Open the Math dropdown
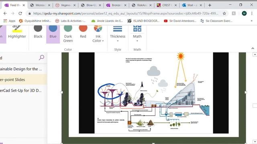Viewport: 257px width, 144px height. click(137, 34)
